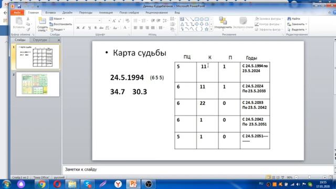Open Google Chrome from the taskbar
Screen dimensions: 336x189
point(41,184)
